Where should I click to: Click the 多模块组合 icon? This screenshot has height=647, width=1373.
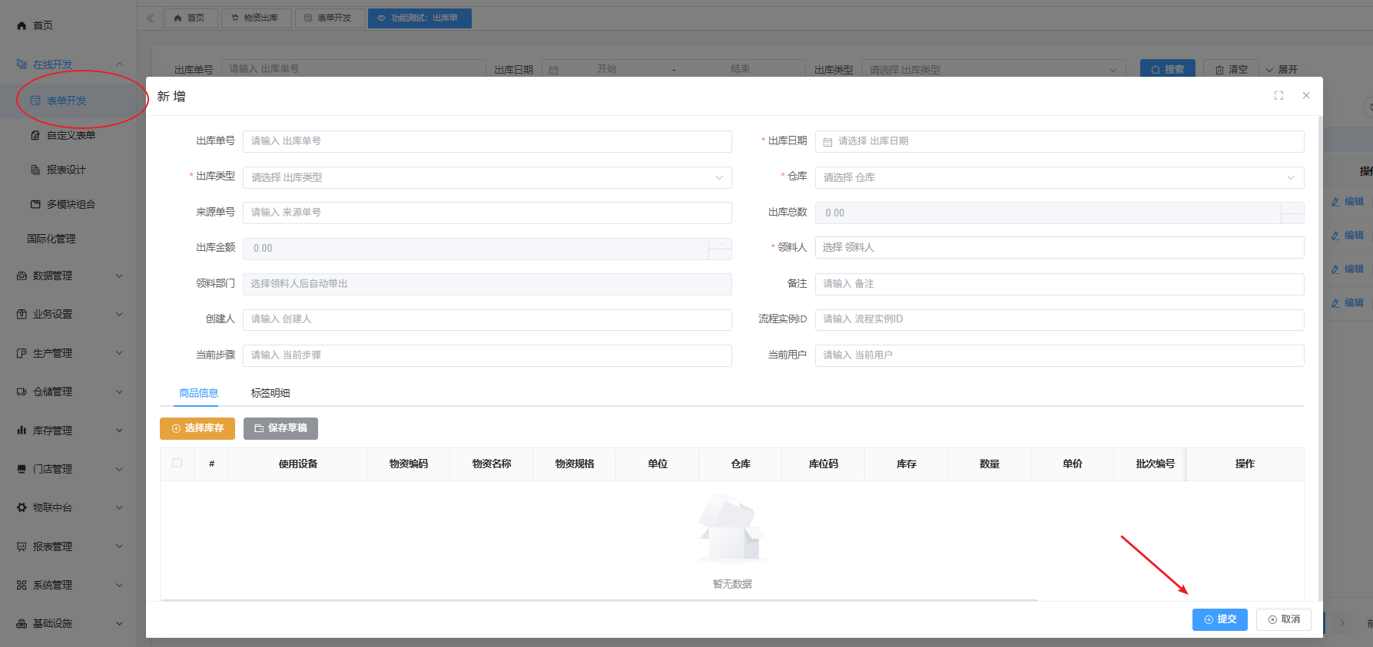(x=35, y=204)
